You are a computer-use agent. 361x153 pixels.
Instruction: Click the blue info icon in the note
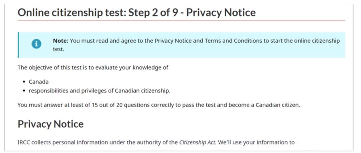point(36,44)
